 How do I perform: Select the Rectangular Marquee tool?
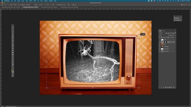(13, 29)
